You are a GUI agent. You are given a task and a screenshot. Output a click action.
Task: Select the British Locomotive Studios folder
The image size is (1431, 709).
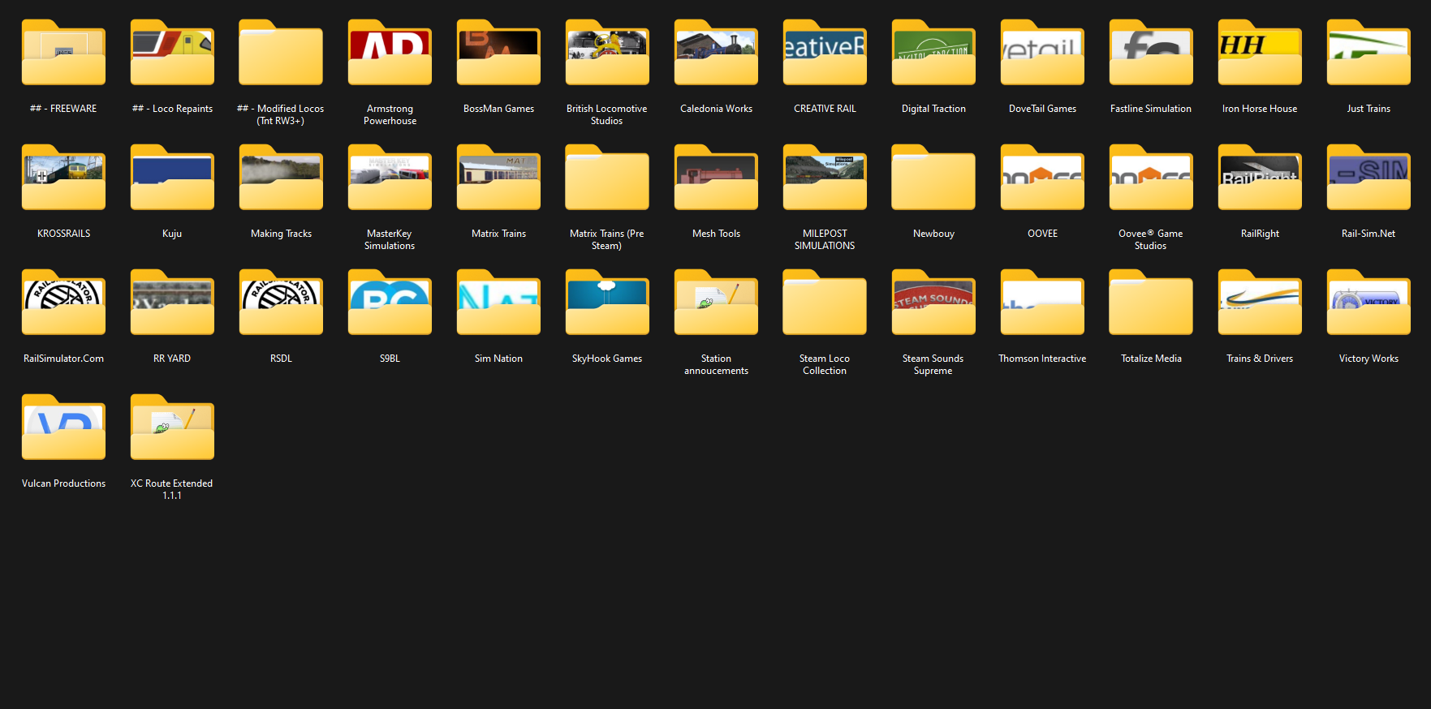(x=607, y=54)
